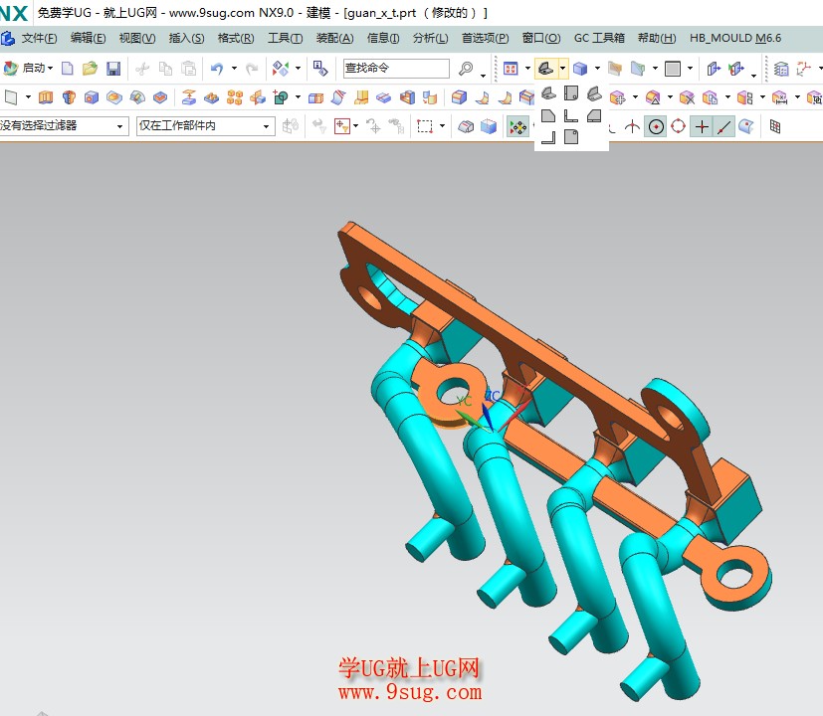
Task: Click the Pattern Feature icon with orange cubes
Action: click(x=235, y=97)
